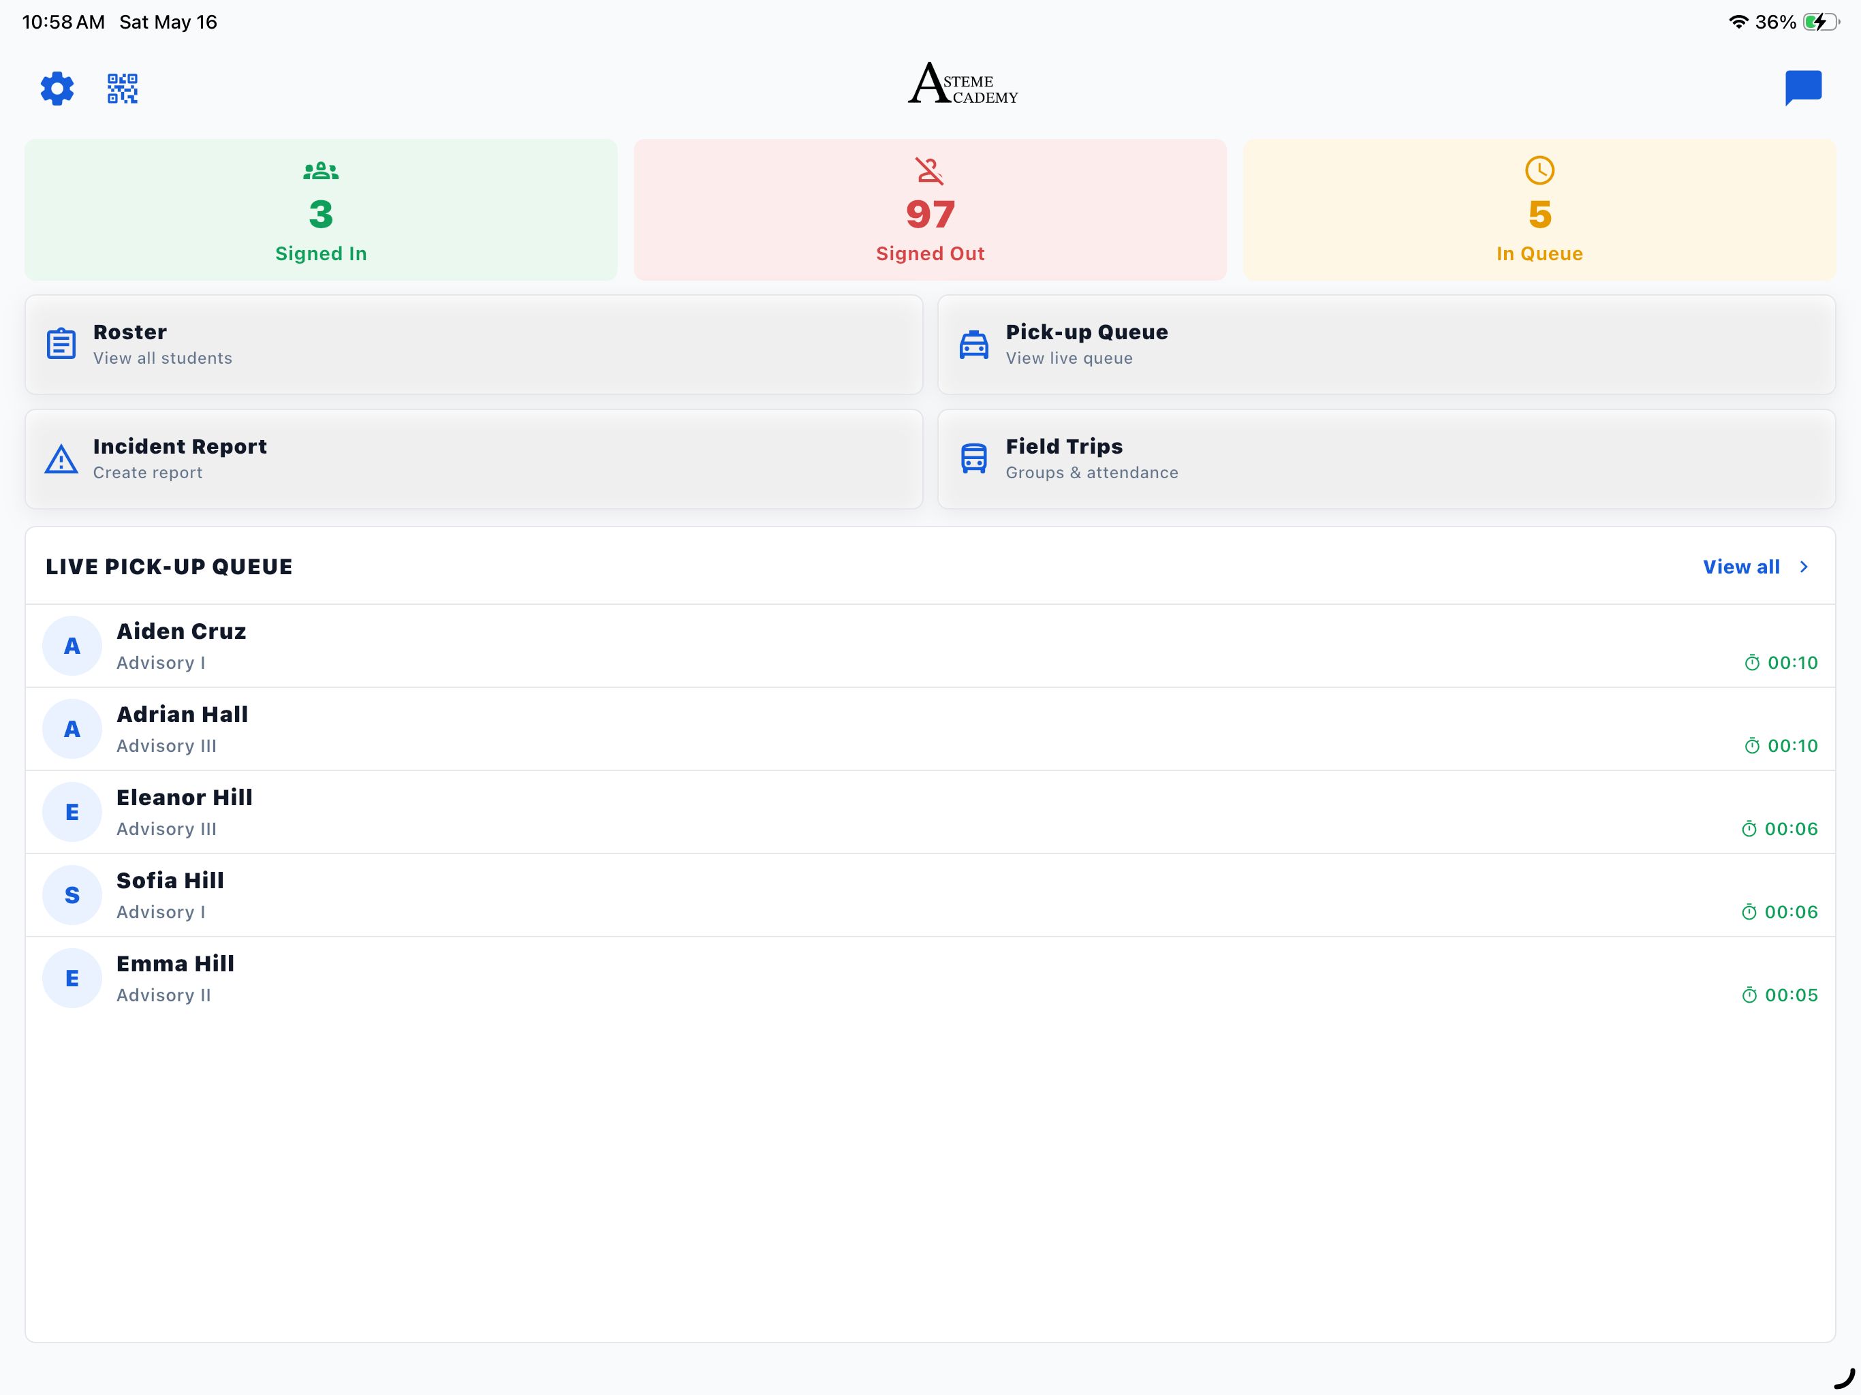This screenshot has width=1861, height=1395.
Task: Click the Incident Report warning triangle icon
Action: [61, 459]
